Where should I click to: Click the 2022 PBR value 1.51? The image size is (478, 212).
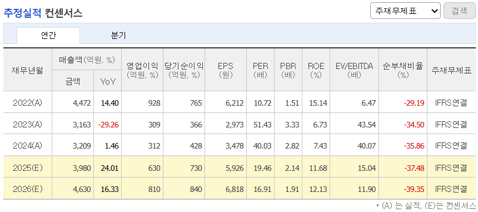coord(292,103)
